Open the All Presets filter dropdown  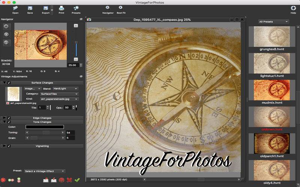pyautogui.click(x=274, y=22)
